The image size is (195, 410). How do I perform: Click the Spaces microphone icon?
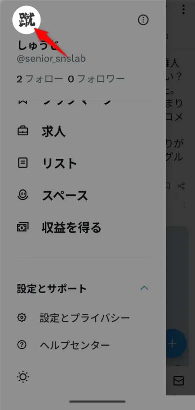point(23,195)
